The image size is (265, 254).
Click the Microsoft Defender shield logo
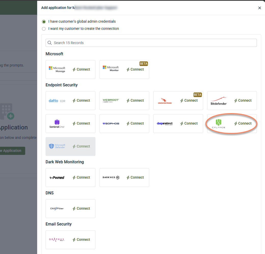57,146
